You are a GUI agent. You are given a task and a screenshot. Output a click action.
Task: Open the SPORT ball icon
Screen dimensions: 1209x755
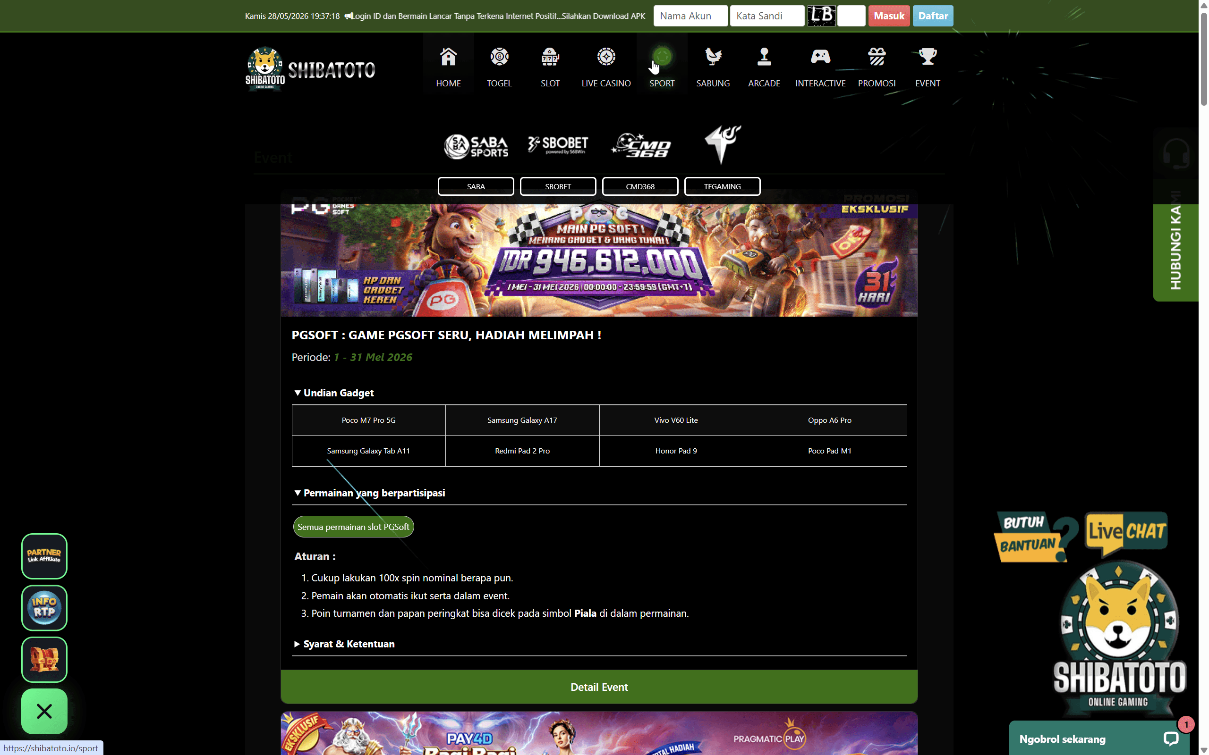pyautogui.click(x=662, y=57)
